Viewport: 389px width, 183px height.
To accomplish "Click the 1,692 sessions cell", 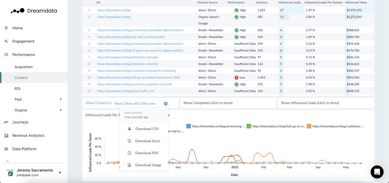I will 261,10.
